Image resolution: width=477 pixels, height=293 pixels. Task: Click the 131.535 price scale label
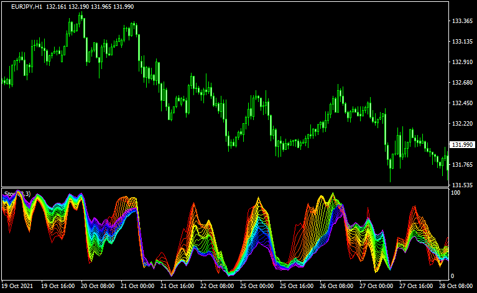(461, 185)
